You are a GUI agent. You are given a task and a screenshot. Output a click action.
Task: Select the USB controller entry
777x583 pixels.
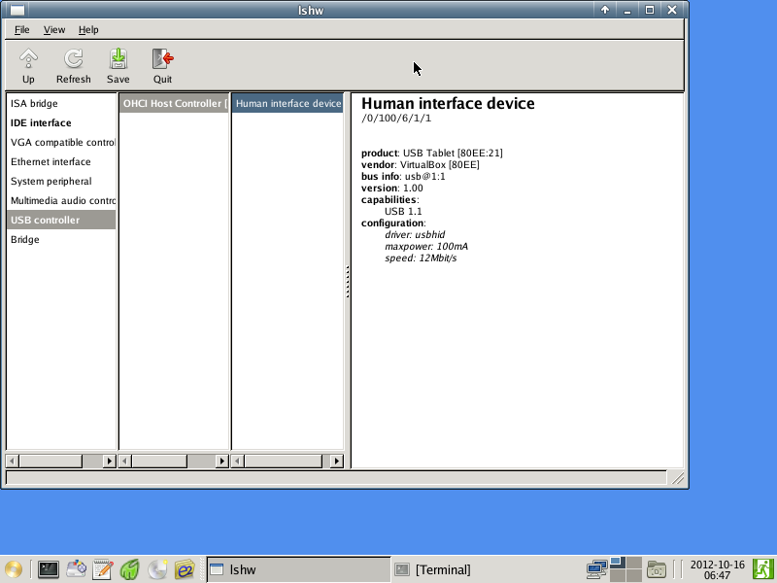[61, 220]
